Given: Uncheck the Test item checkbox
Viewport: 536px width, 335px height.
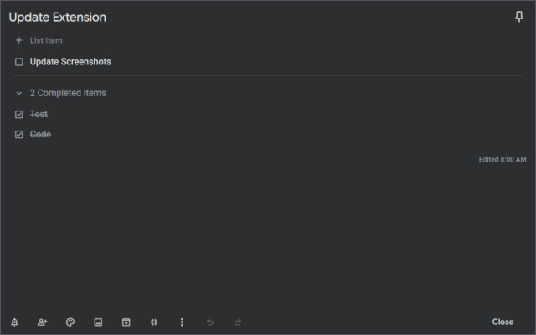Looking at the screenshot, I should click(x=19, y=114).
